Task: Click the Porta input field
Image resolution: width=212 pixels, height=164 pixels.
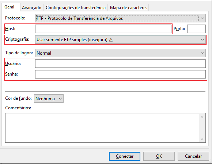Action: (x=196, y=29)
